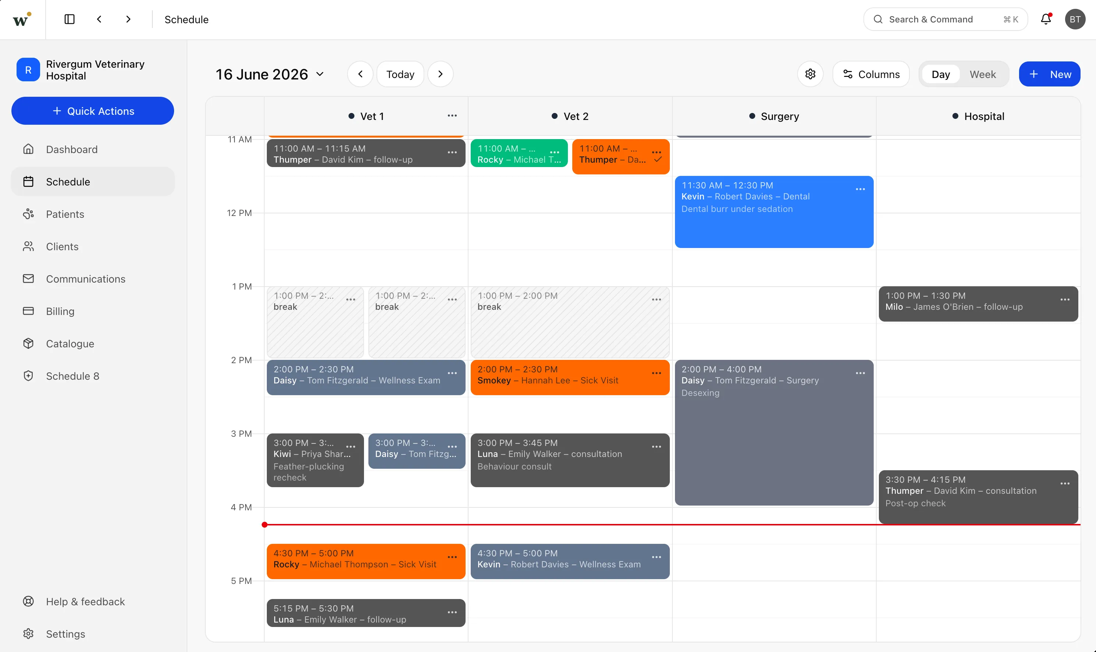The image size is (1096, 652).
Task: Open options for orange Thumper 11:00 AM appointment
Action: (657, 152)
